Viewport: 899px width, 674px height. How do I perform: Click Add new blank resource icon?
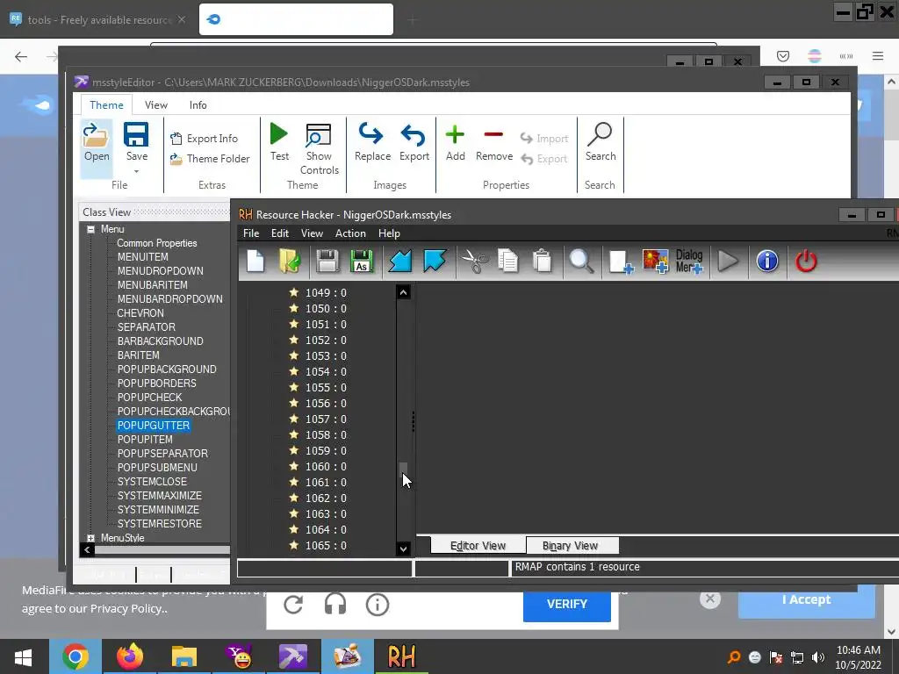coord(621,262)
